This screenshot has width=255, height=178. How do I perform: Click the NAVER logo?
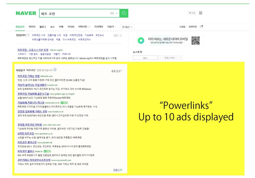26,13
